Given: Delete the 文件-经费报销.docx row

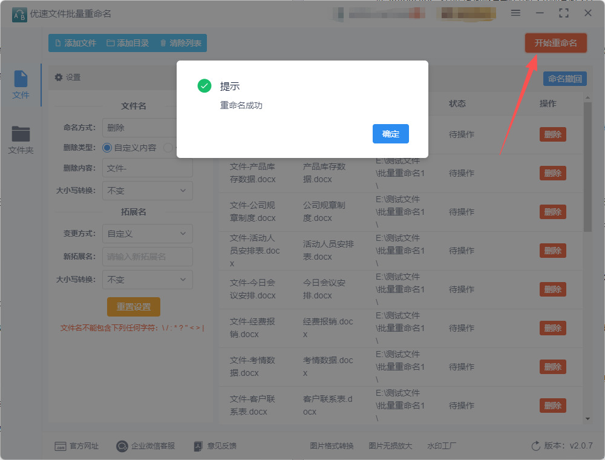Looking at the screenshot, I should click(552, 329).
